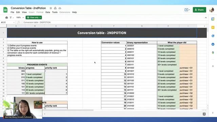Select column G header

(x=142, y=26)
